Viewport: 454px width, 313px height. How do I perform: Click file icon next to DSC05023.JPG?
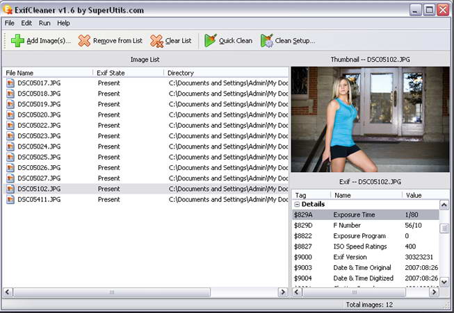(x=10, y=136)
